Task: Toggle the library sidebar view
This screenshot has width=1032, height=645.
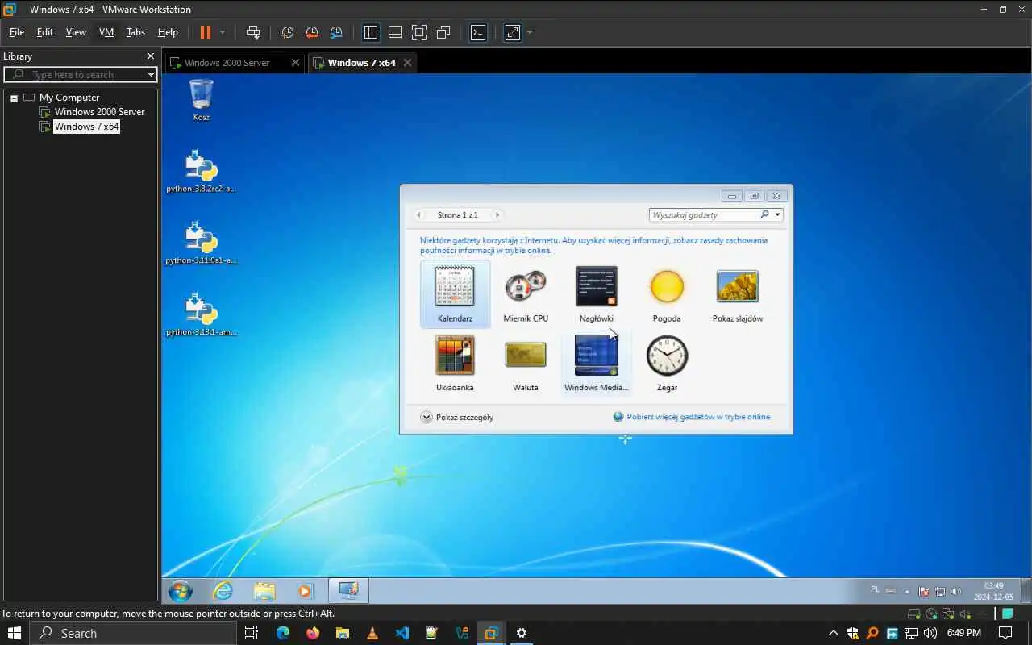Action: [x=371, y=32]
